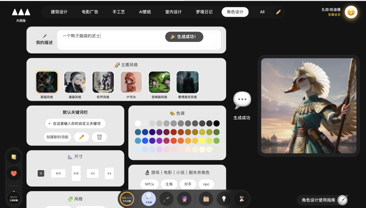
Task: Click the 293/300 daily count ring
Action: [127, 199]
